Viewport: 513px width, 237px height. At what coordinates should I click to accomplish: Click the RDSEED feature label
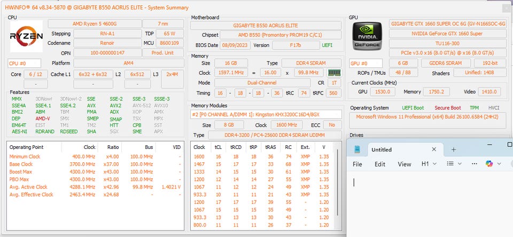[69, 131]
